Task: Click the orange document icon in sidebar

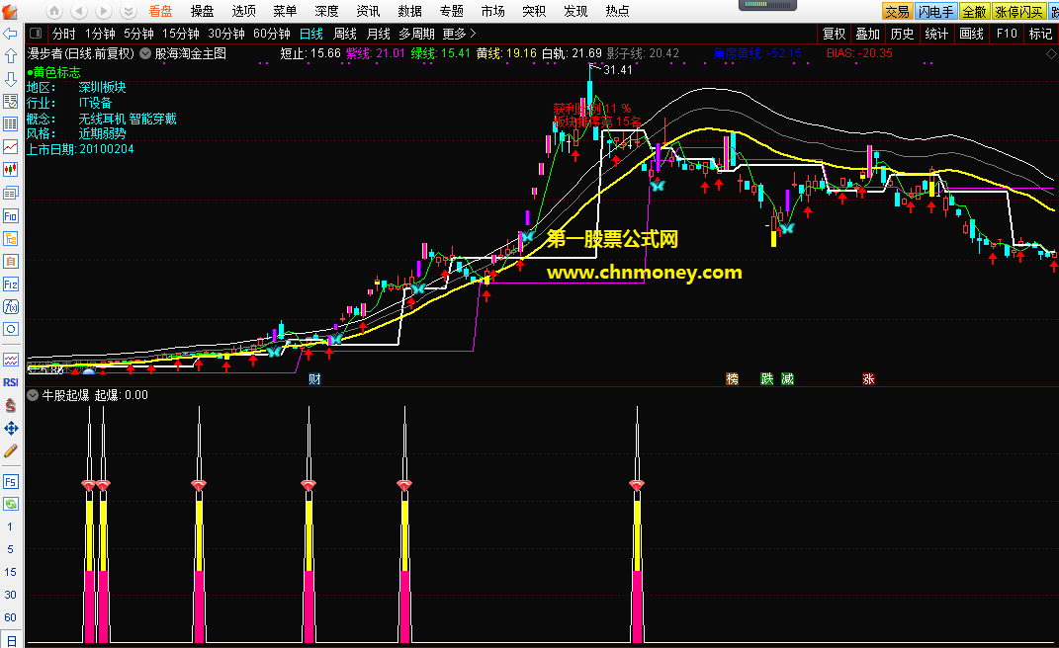Action: [x=10, y=261]
